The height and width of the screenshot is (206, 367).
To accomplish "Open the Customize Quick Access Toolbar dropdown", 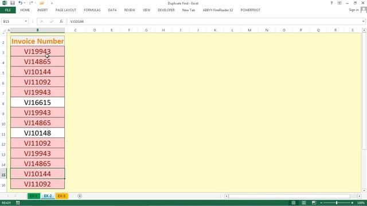I will pyautogui.click(x=52, y=3).
